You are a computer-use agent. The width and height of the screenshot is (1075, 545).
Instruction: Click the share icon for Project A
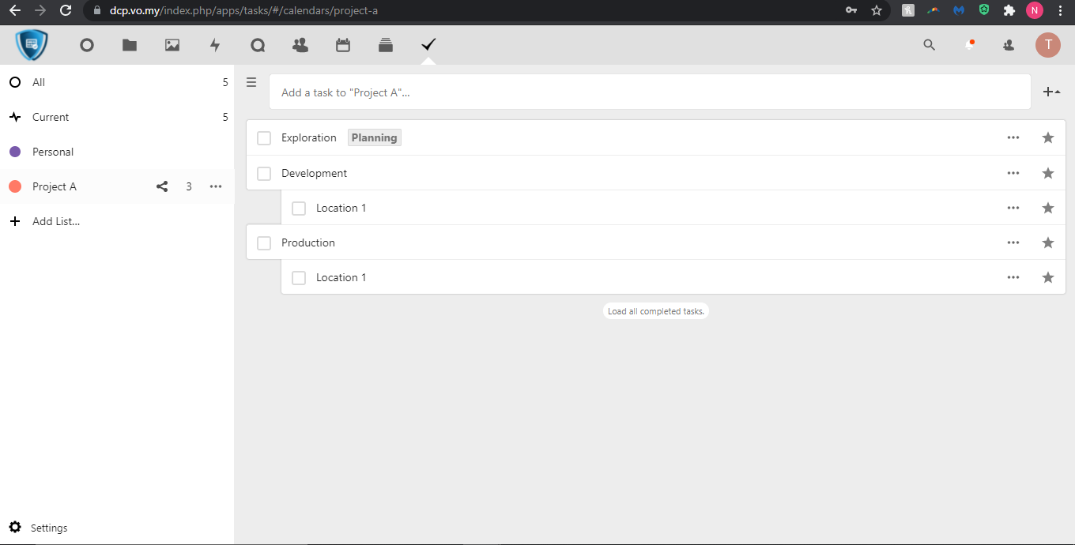[162, 186]
